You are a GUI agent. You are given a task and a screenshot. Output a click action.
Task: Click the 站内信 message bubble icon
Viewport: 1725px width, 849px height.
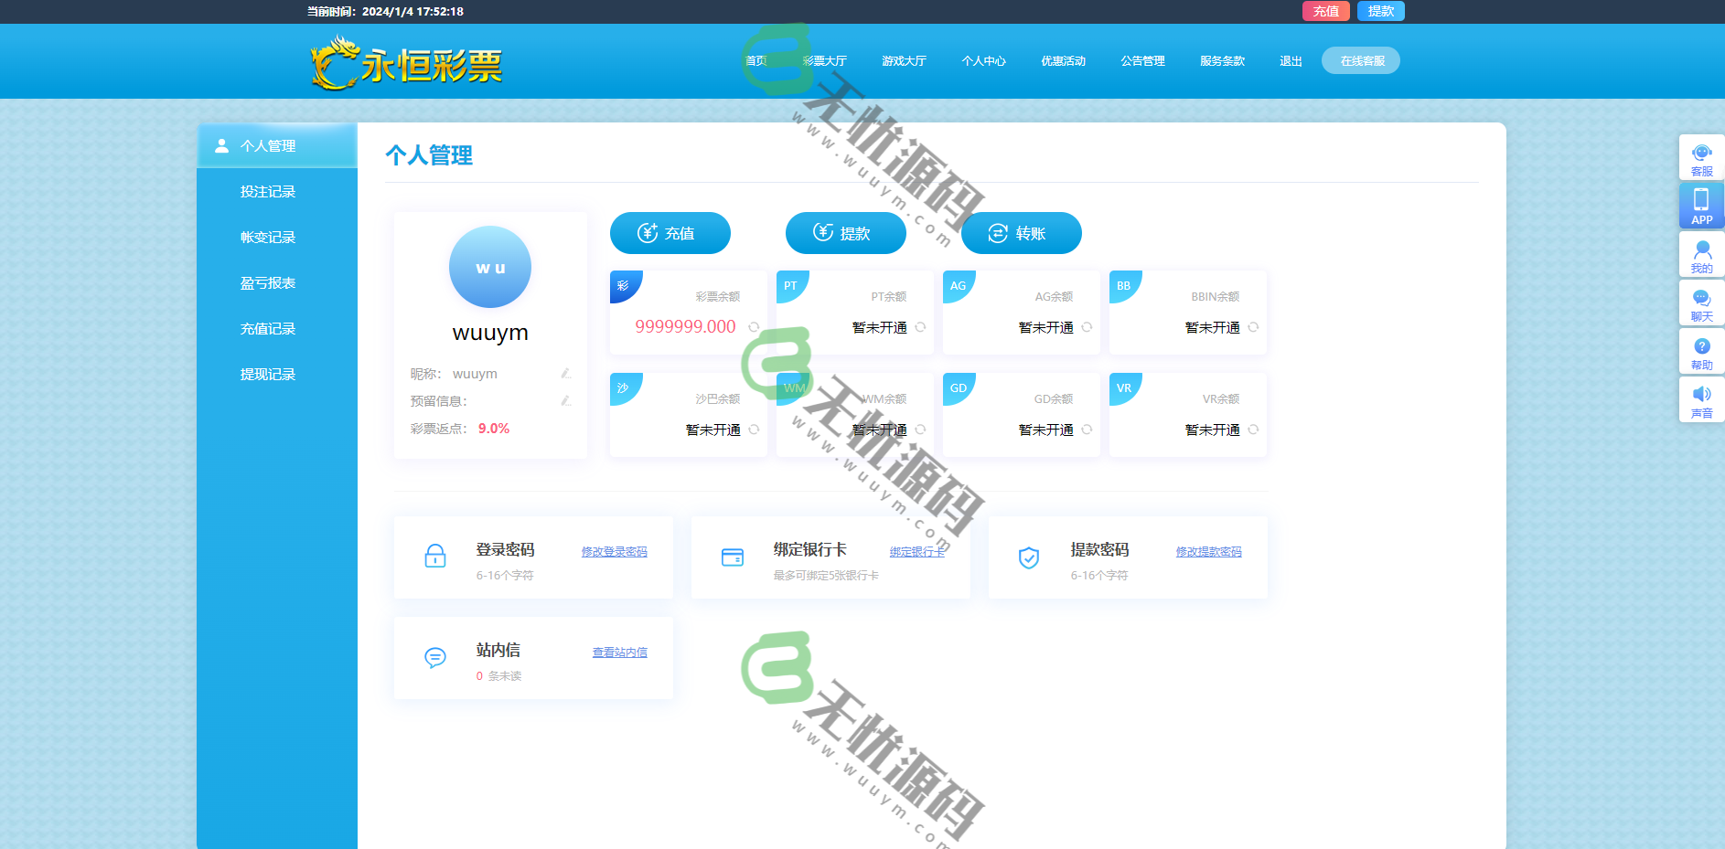[x=435, y=657]
